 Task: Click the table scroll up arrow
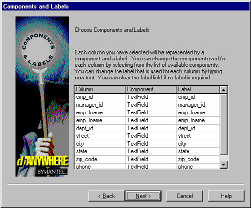(223, 90)
